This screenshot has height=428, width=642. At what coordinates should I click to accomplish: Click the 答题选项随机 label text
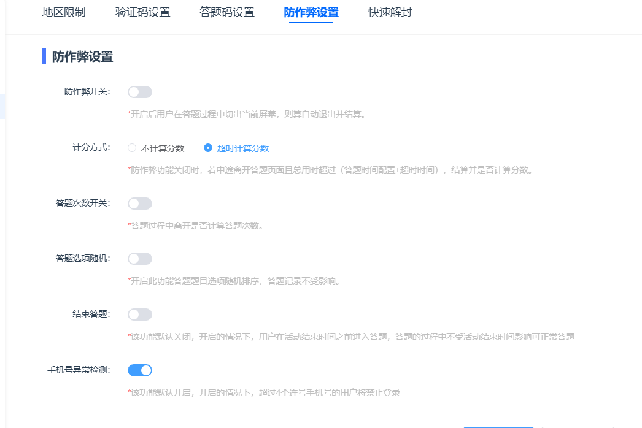coord(83,259)
